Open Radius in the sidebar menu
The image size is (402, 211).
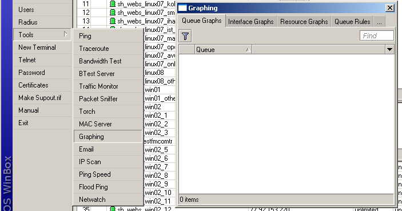click(x=42, y=22)
